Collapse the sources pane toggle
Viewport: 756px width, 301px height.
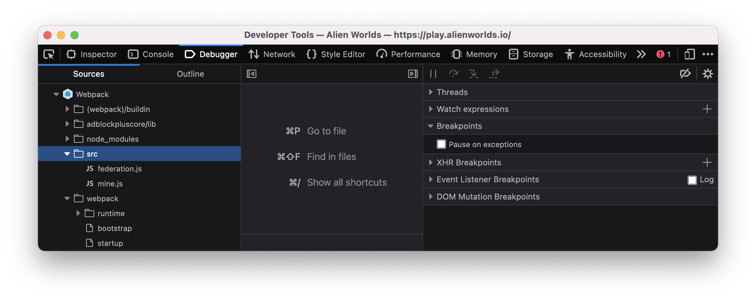(252, 74)
